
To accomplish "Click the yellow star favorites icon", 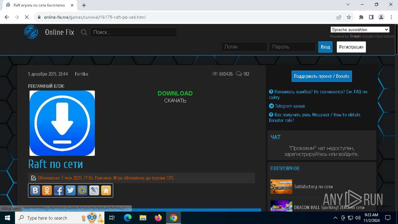I will click(x=106, y=190).
